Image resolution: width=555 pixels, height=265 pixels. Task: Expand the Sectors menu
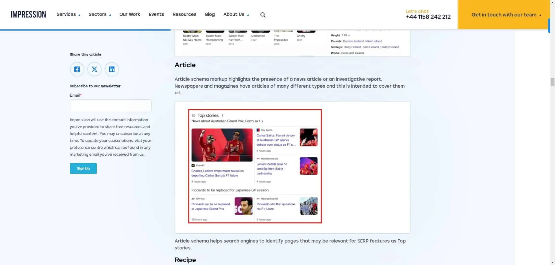click(x=100, y=14)
